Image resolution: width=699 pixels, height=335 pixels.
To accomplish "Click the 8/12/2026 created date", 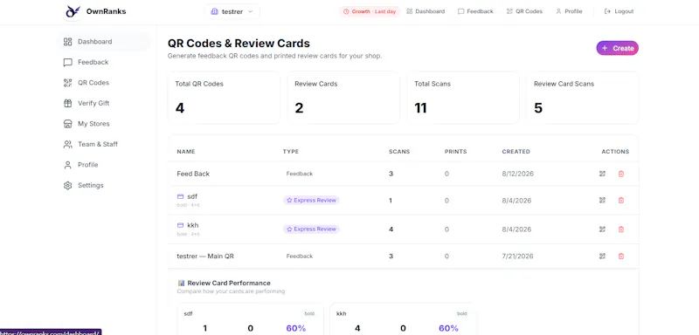I will click(517, 174).
